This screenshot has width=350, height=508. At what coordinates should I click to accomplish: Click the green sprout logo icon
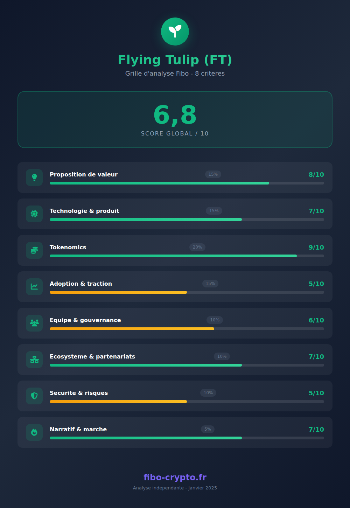point(175,32)
